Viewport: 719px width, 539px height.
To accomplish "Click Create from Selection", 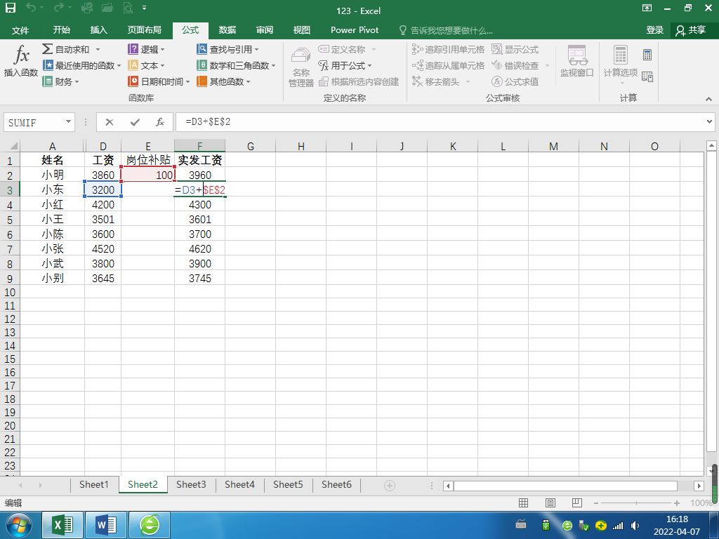I will point(359,81).
